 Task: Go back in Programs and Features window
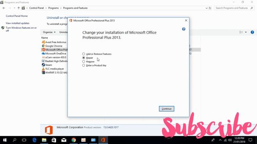tap(4, 8)
